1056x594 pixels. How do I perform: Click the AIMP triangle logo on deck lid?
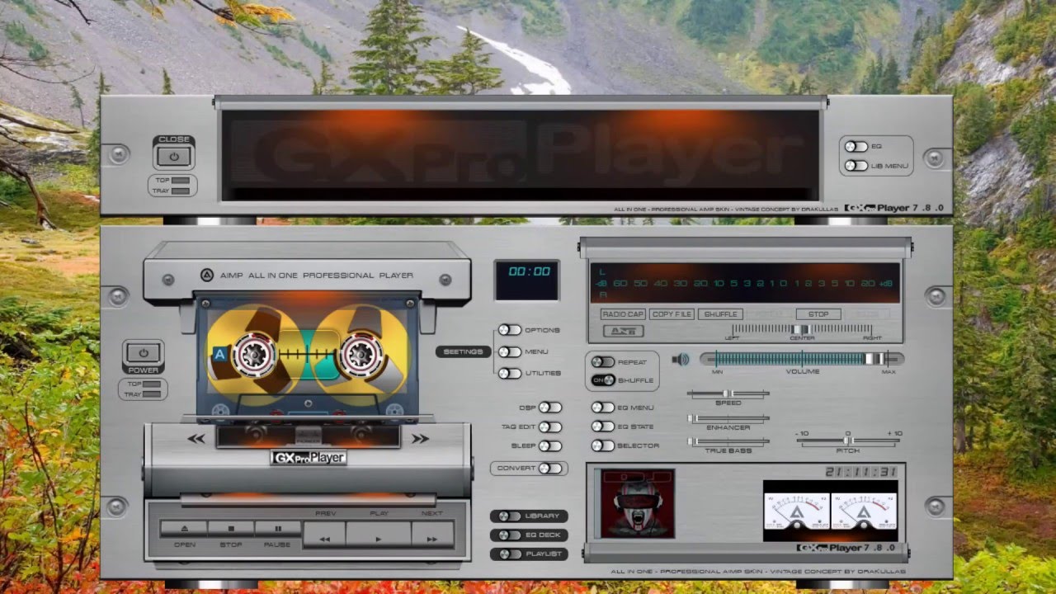point(207,275)
